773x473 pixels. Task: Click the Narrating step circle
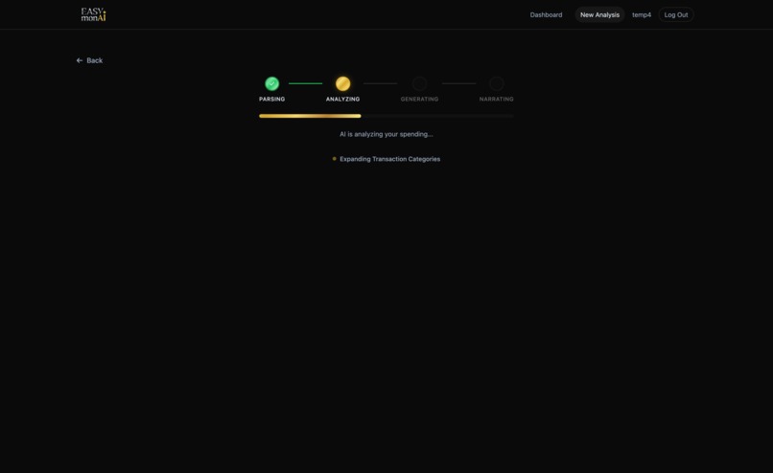[497, 83]
